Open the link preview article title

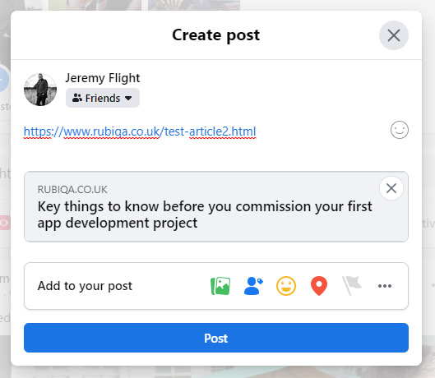point(205,214)
